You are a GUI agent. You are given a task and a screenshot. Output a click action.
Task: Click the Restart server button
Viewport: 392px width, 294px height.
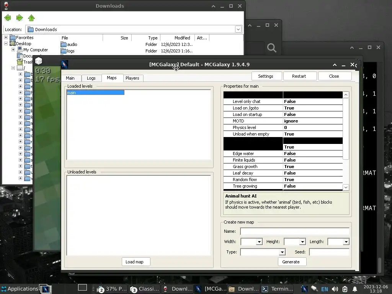299,76
